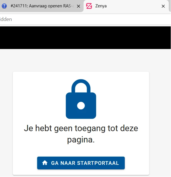Click the blue padlock icon

(81, 99)
